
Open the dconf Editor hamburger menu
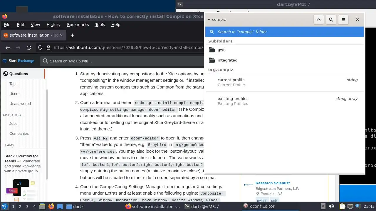coord(343,20)
